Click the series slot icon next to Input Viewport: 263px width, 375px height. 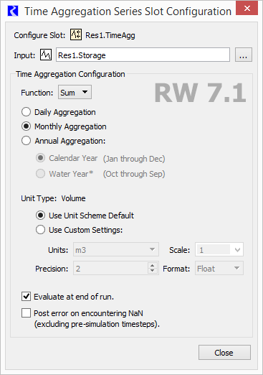[x=46, y=55]
